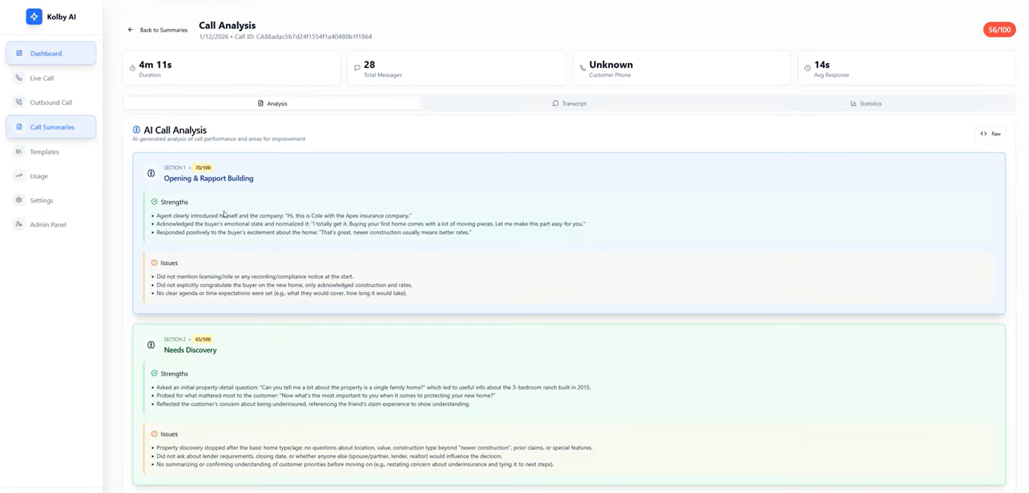Open the Statistics tab
The width and height of the screenshot is (1029, 493).
pyautogui.click(x=866, y=103)
